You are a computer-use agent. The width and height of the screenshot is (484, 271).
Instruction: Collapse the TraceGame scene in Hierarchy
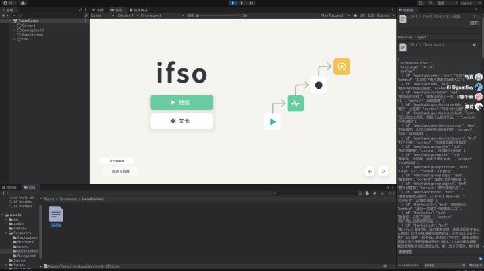[x=11, y=21]
